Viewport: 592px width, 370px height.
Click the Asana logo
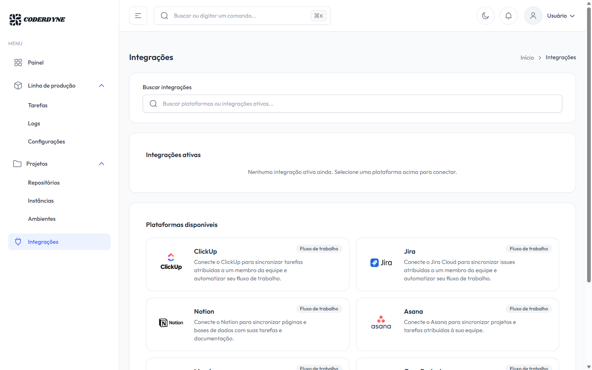coord(381,322)
